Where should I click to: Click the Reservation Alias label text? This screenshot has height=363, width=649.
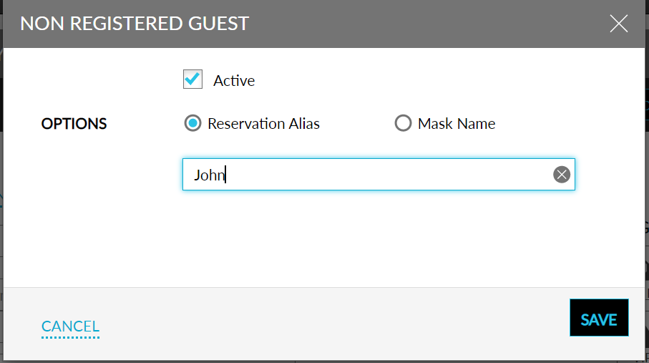click(263, 124)
